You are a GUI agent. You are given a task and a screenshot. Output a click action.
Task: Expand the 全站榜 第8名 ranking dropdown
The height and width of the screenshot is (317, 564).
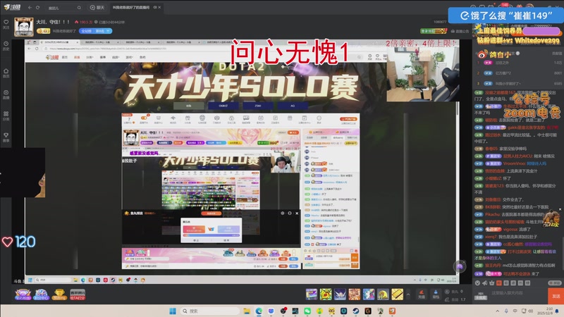[95, 31]
